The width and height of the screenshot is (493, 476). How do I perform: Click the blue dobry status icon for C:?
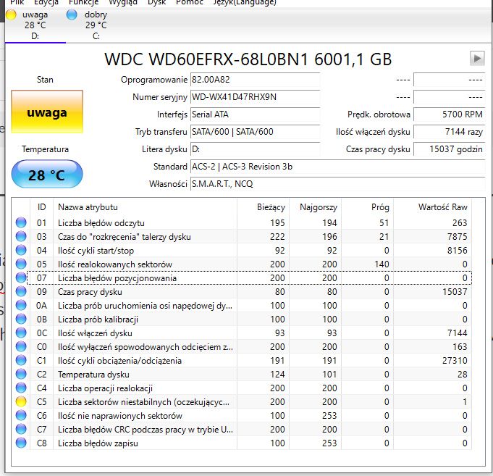click(x=72, y=14)
